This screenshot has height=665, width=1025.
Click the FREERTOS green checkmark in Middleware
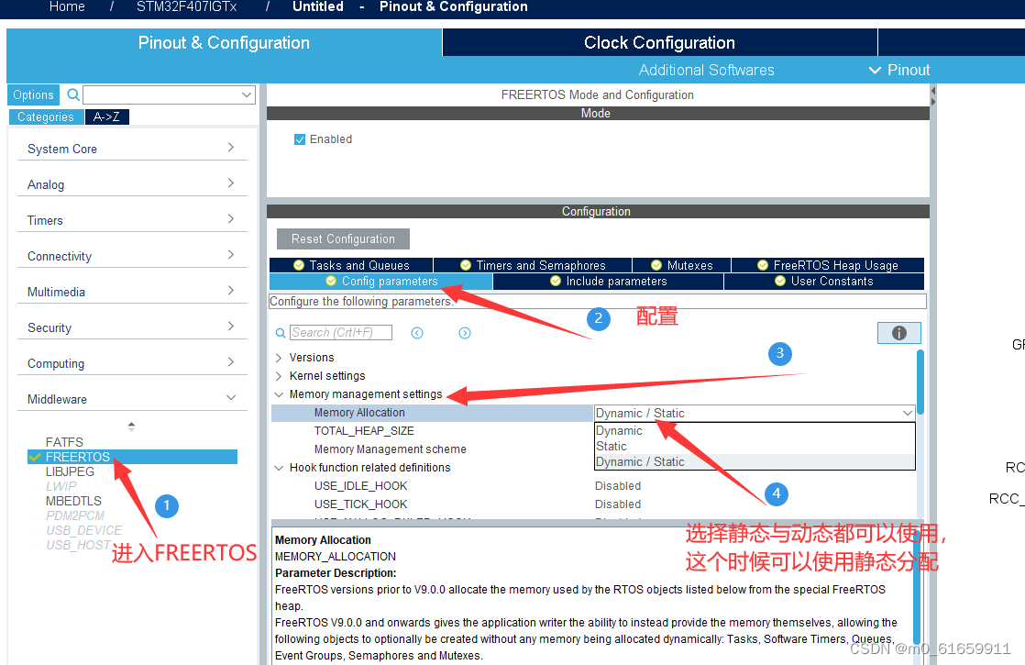tap(35, 457)
